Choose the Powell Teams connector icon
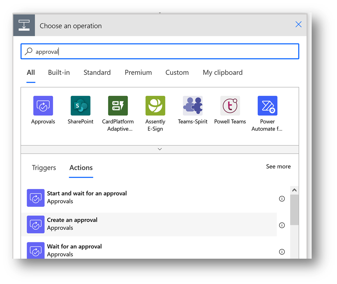 coord(230,106)
